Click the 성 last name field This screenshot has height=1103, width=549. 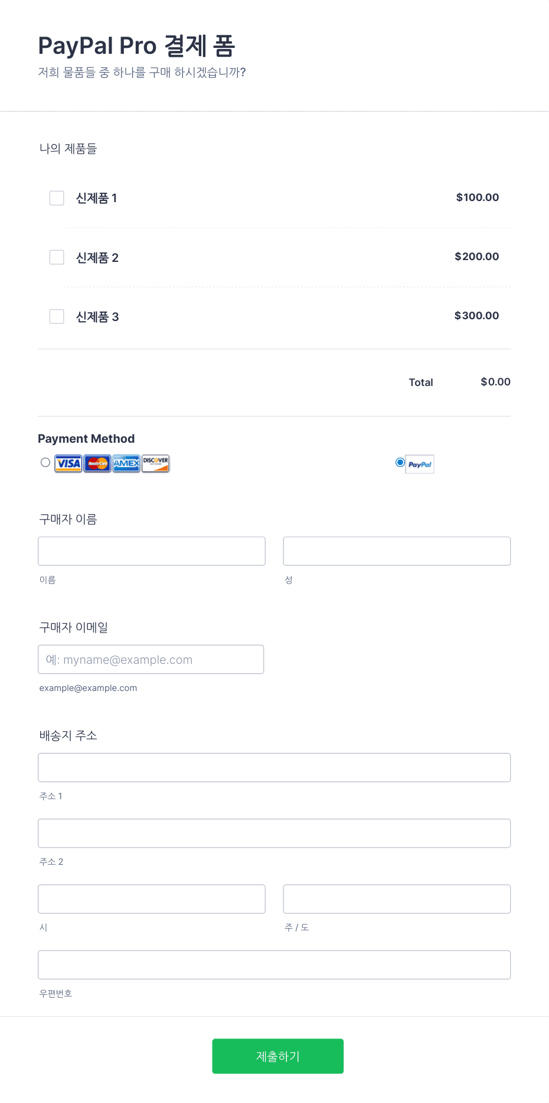tap(396, 550)
